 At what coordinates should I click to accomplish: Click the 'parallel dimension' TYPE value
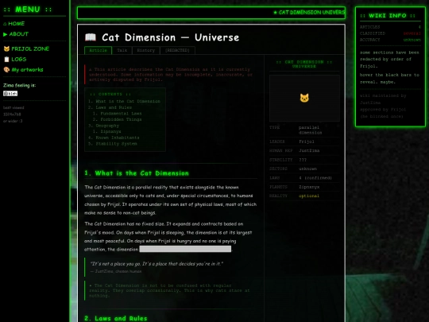click(x=311, y=130)
